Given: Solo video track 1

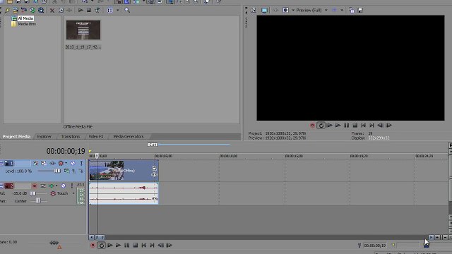Looking at the screenshot, I should tap(81, 163).
